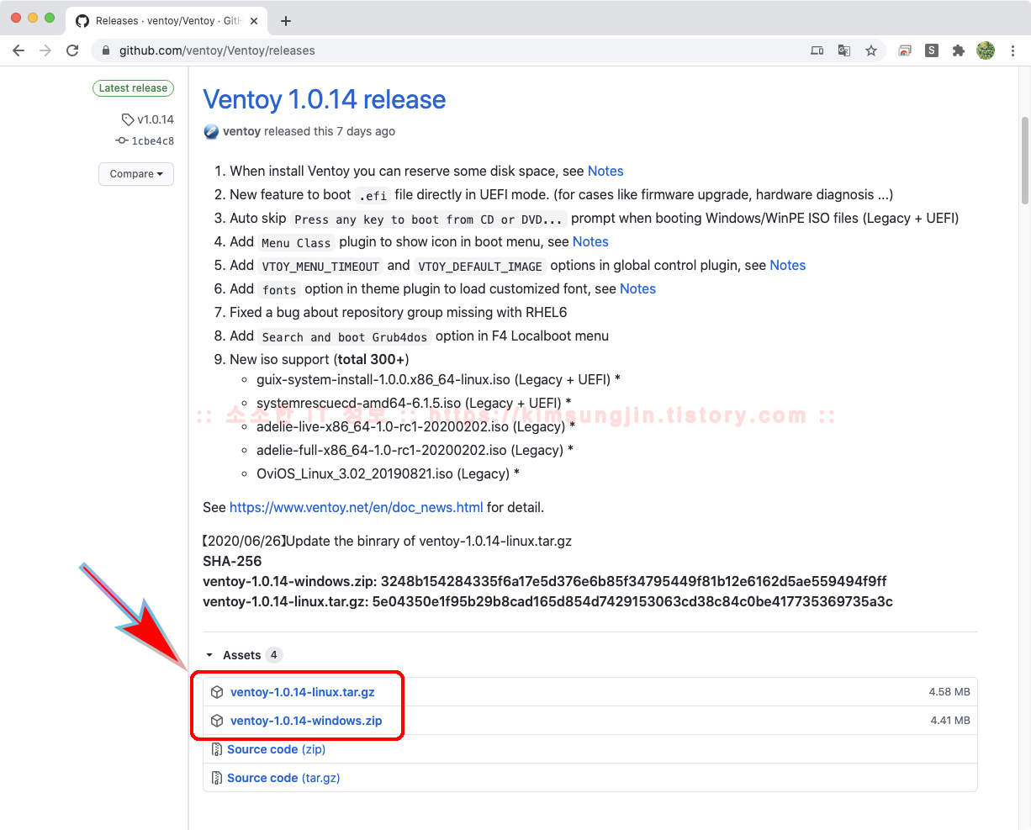Click the OviOS_Linux_3.02_20190821.iso list item
The image size is (1031, 830).
388,473
